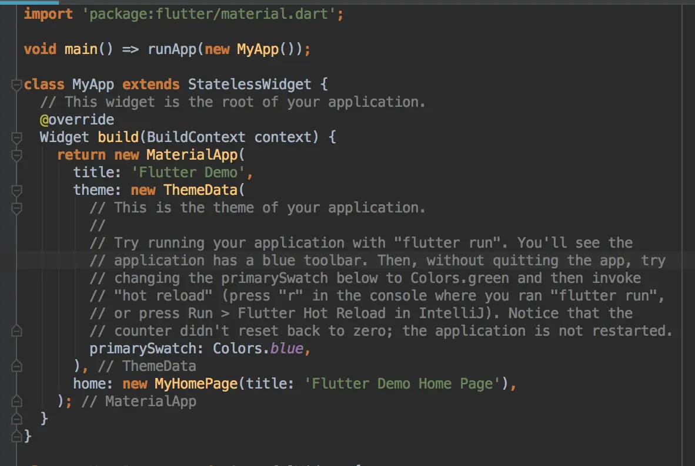Click the 'main' function name
Viewport: 695px width, 466px height.
coord(81,49)
